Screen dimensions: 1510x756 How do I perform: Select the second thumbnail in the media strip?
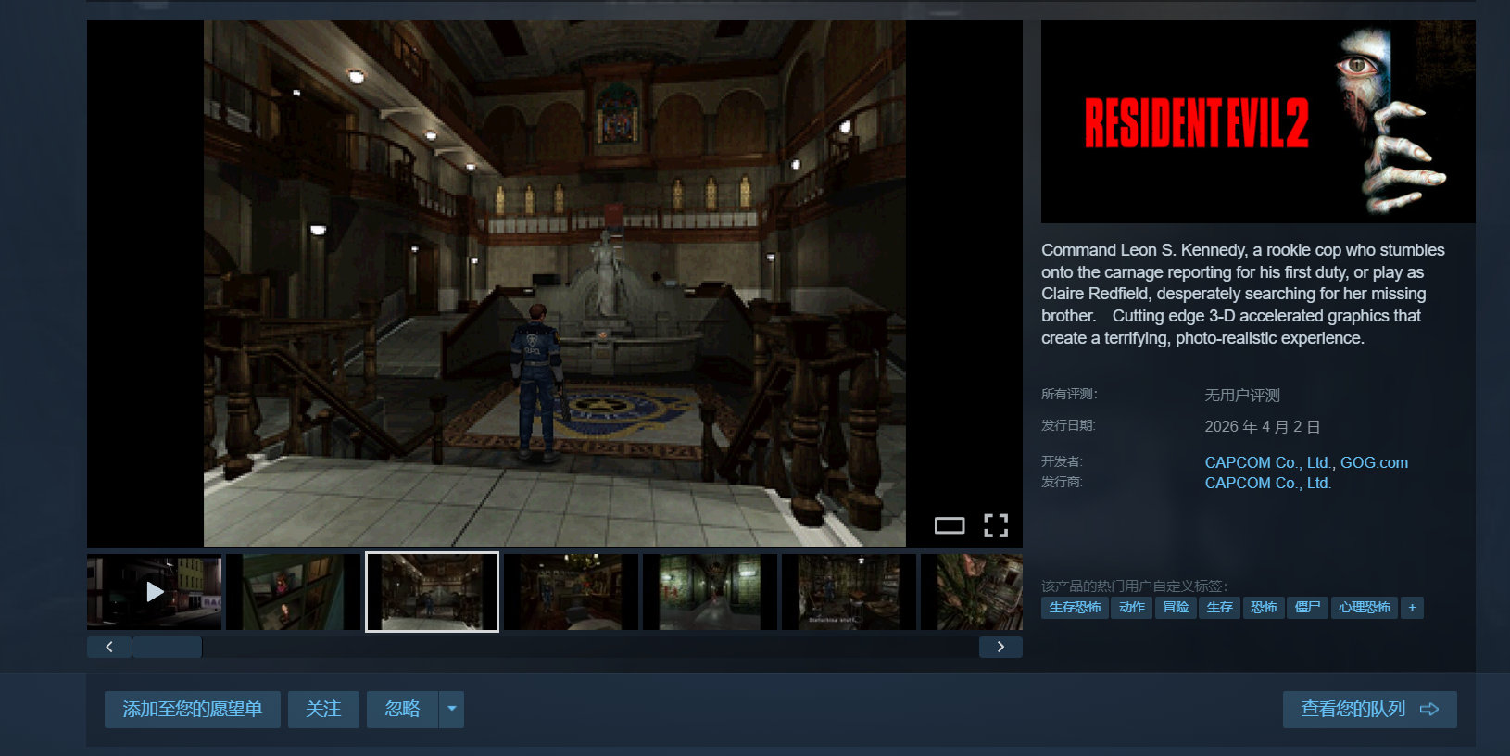coord(293,592)
